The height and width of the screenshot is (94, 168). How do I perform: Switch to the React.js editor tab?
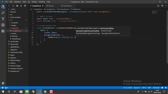point(51,6)
